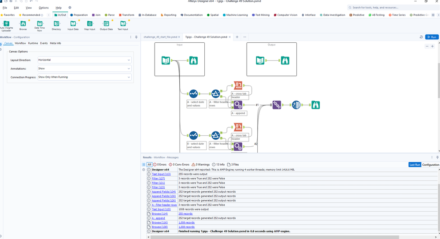Click the Browse node in Input container
The height and width of the screenshot is (239, 440).
pyautogui.click(x=193, y=60)
